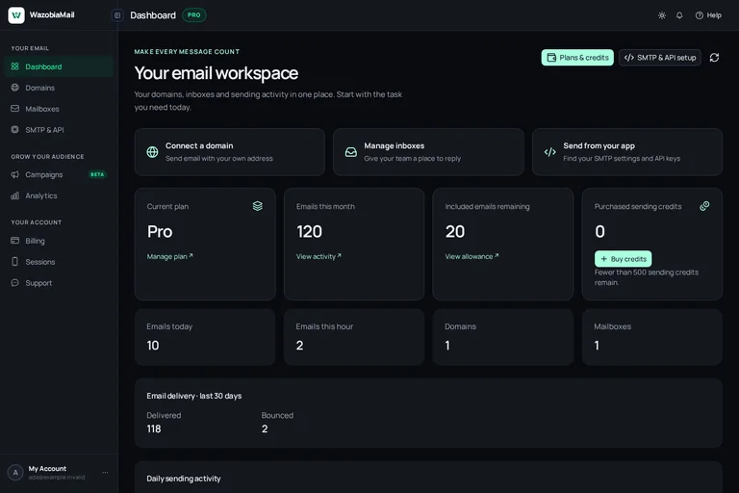The image size is (739, 493).
Task: Click the Delivered value 118
Action: click(x=154, y=428)
